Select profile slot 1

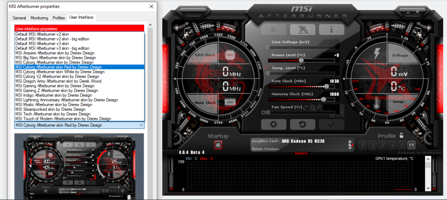click(363, 145)
